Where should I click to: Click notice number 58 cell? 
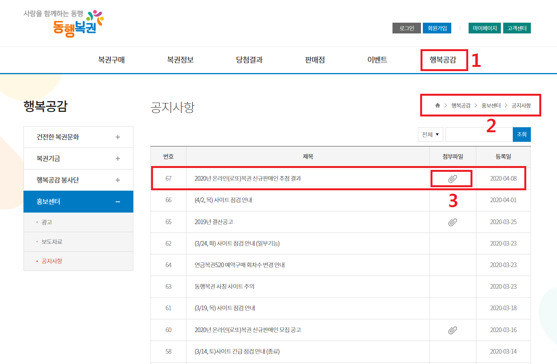pos(168,351)
